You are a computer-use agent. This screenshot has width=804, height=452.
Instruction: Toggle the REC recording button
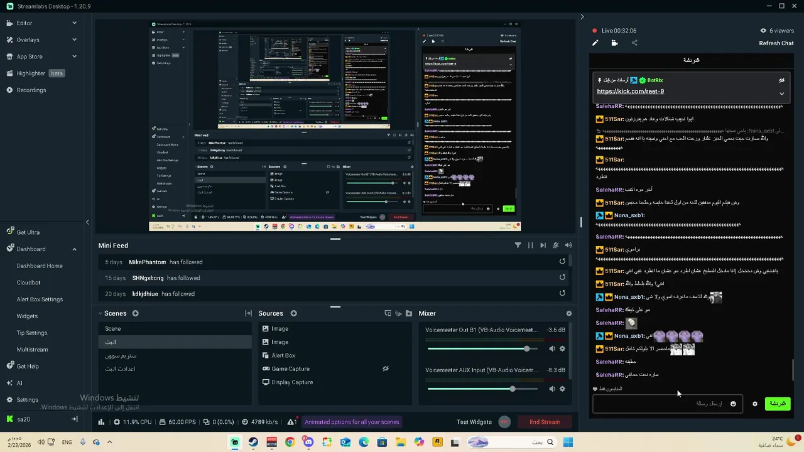[504, 422]
